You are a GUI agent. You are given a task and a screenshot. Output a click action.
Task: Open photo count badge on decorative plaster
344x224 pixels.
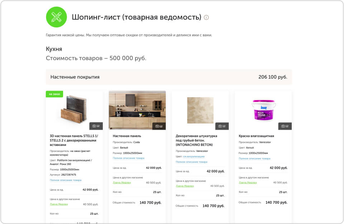click(x=222, y=126)
